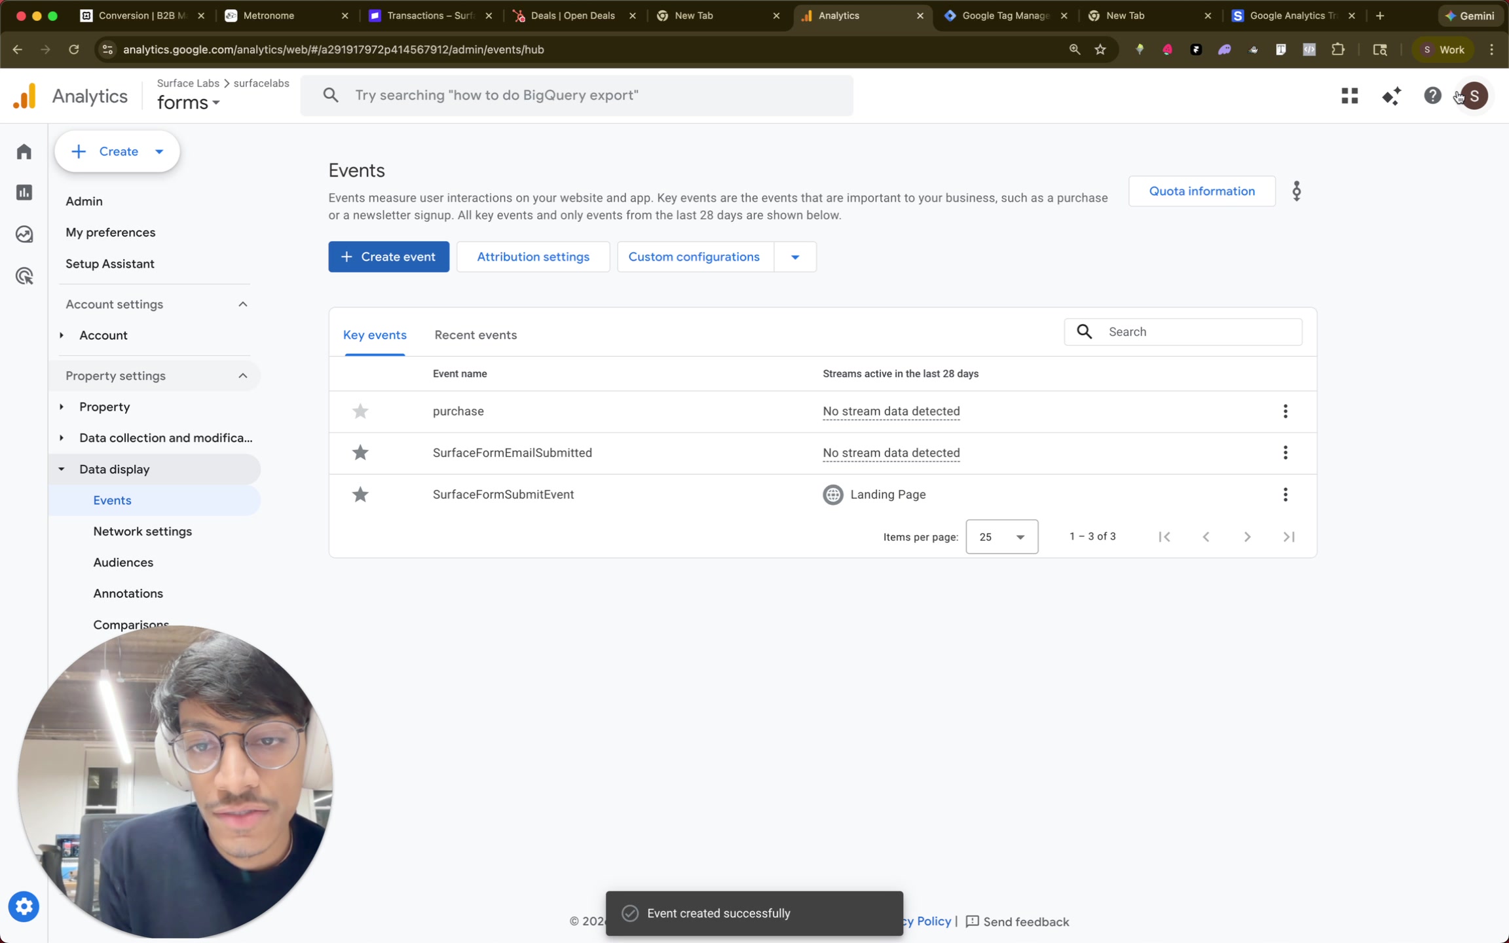This screenshot has height=943, width=1509.
Task: Open the search magnifier in the events table
Action: click(x=1084, y=331)
